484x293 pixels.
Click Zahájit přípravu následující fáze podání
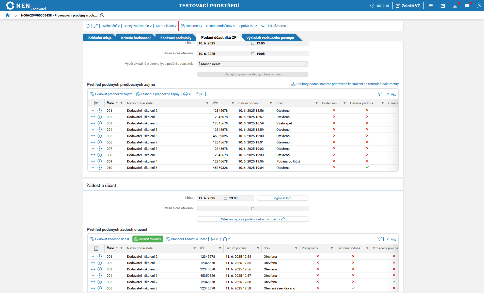[x=253, y=74]
